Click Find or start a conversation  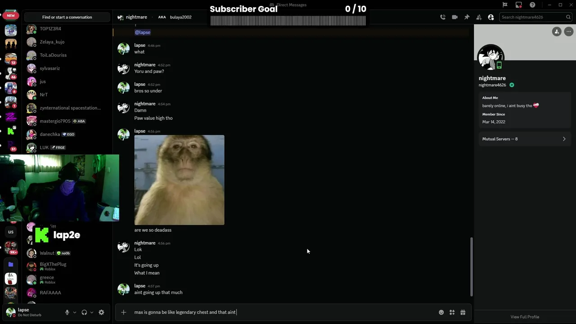(67, 17)
